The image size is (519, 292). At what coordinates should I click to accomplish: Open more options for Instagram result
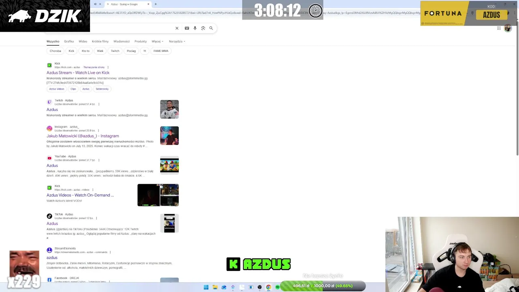99,131
